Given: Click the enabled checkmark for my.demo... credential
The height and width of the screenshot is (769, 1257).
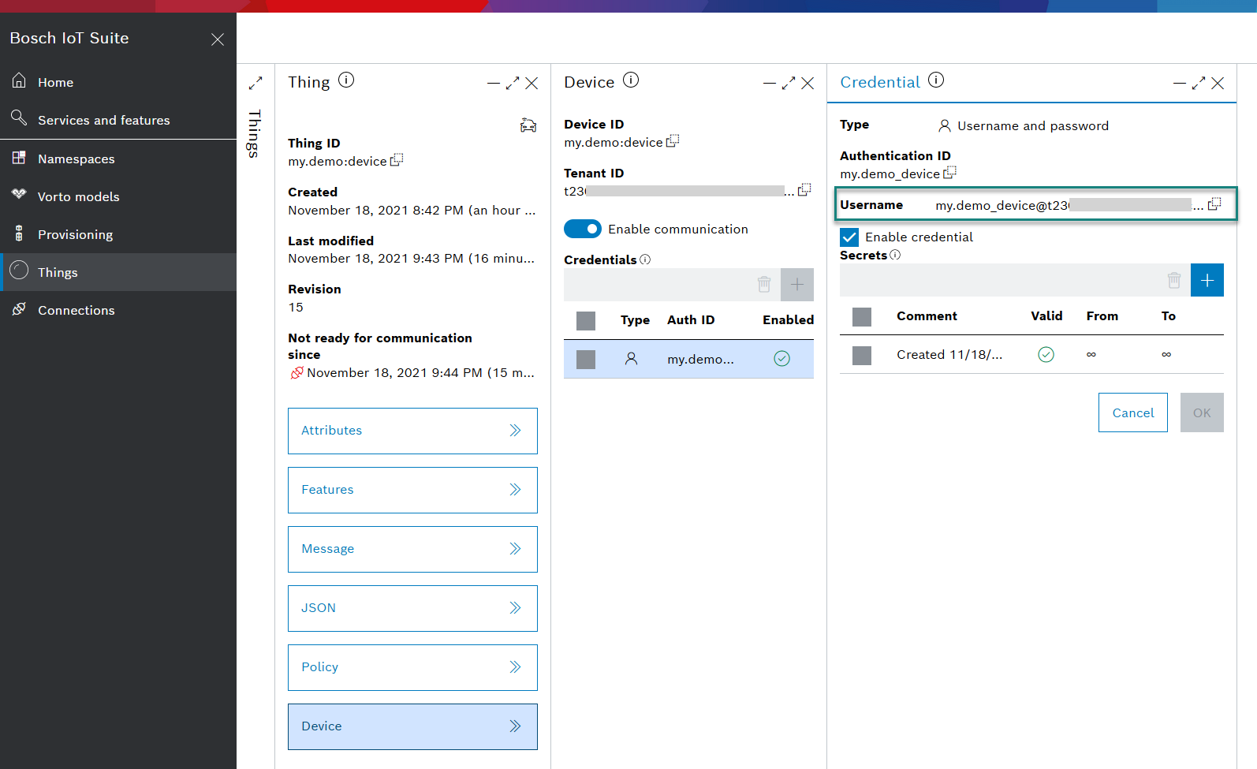Looking at the screenshot, I should [x=781, y=359].
